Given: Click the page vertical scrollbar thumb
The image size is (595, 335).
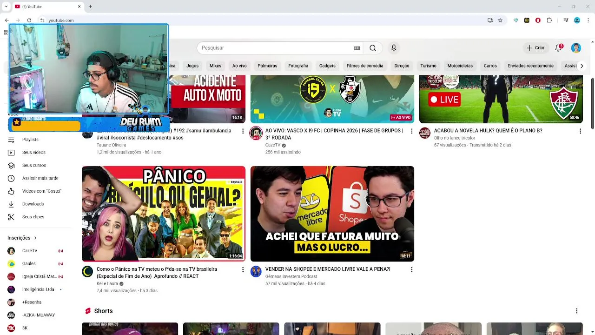Looking at the screenshot, I should point(592,104).
